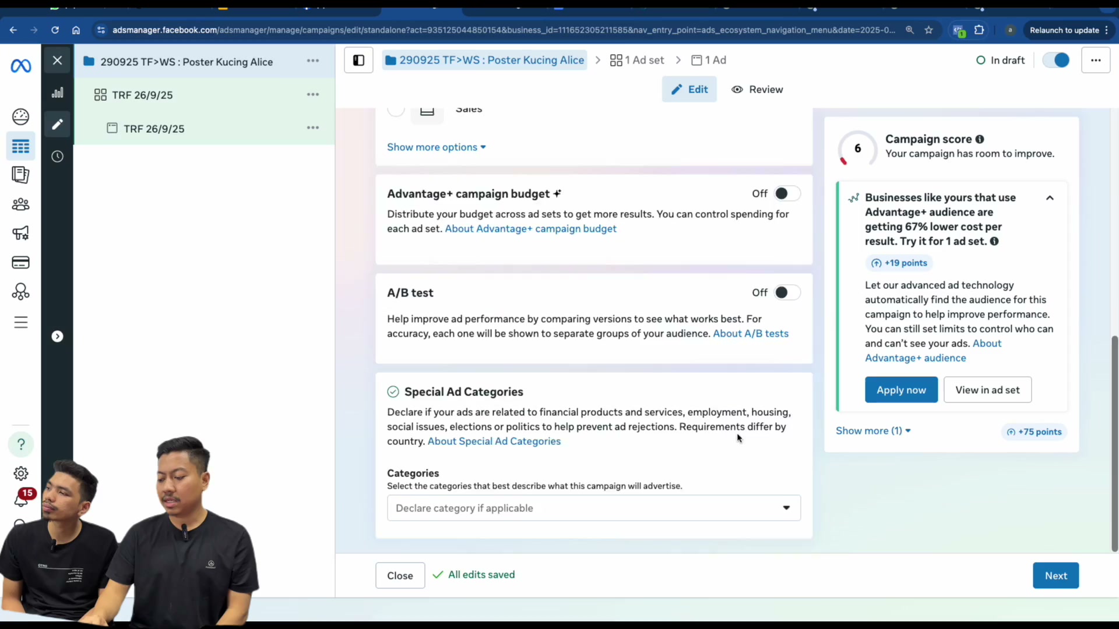This screenshot has width=1119, height=629.
Task: Go to 1 Ad set breadcrumb
Action: click(636, 60)
